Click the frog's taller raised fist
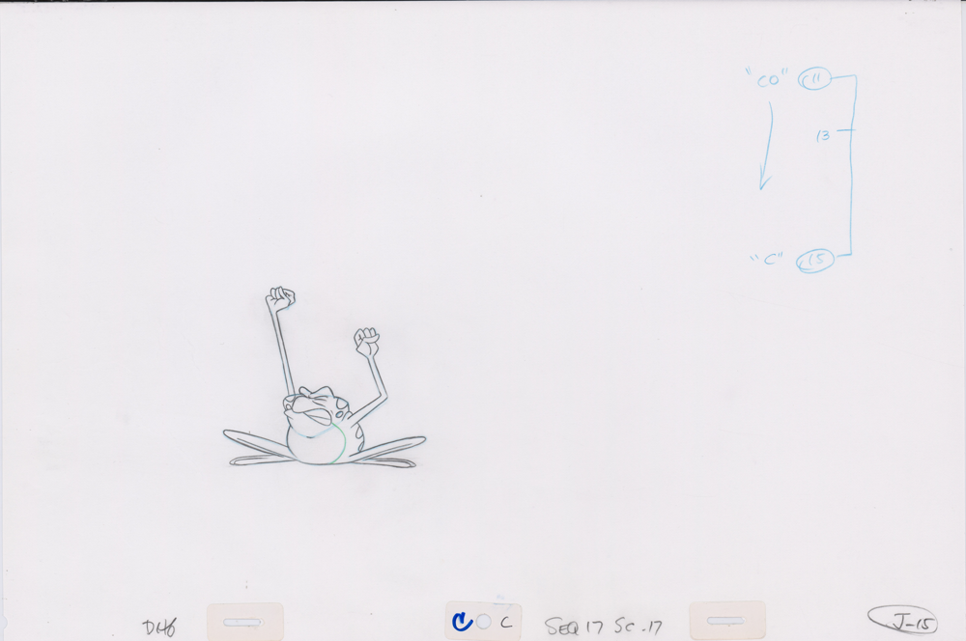 click(280, 296)
